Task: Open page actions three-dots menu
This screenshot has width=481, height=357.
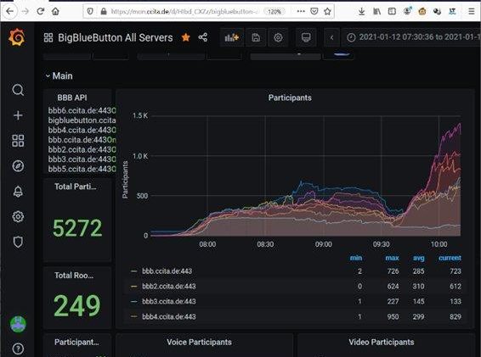Action: pyautogui.click(x=301, y=11)
